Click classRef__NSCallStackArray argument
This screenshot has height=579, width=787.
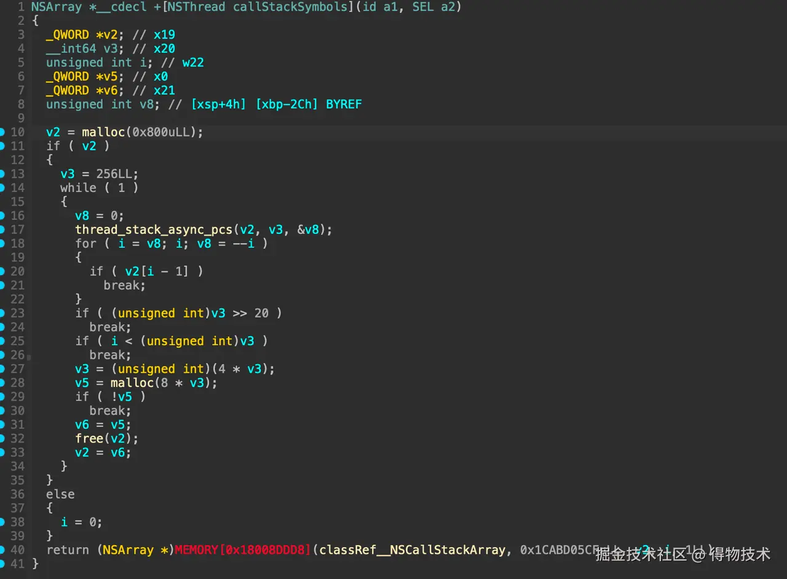[412, 550]
